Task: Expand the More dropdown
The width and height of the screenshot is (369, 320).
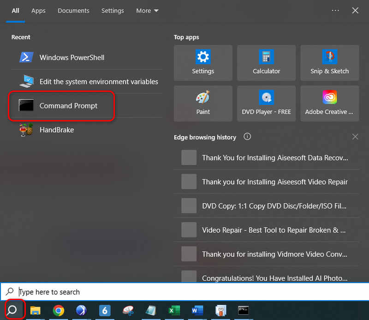Action: (147, 11)
